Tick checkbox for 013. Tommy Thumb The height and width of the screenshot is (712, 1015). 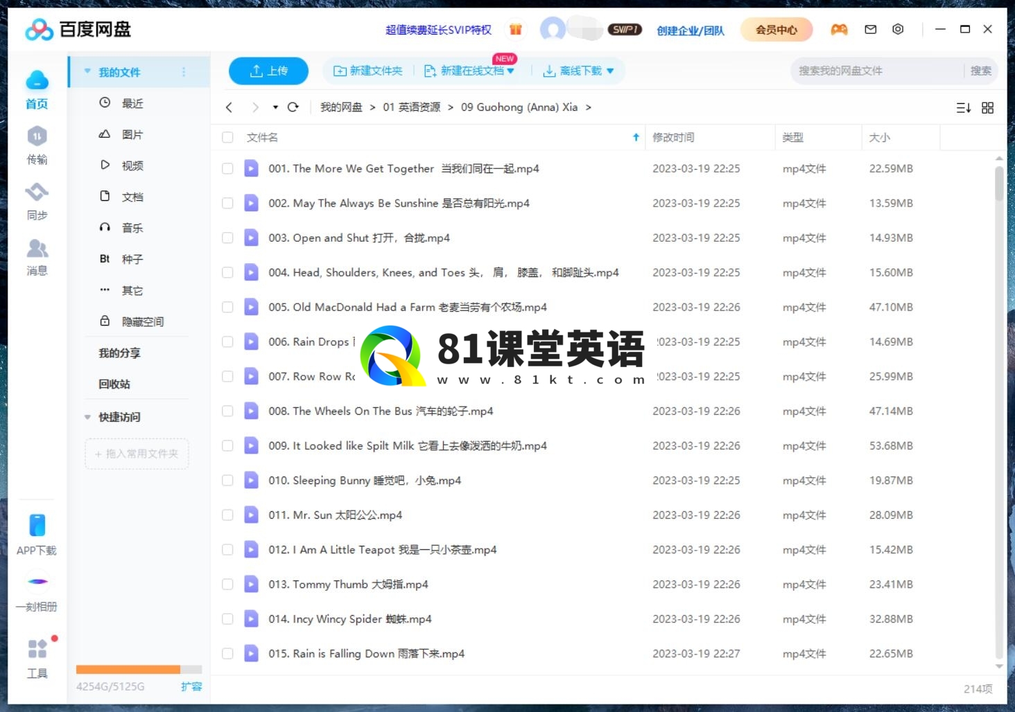[227, 584]
